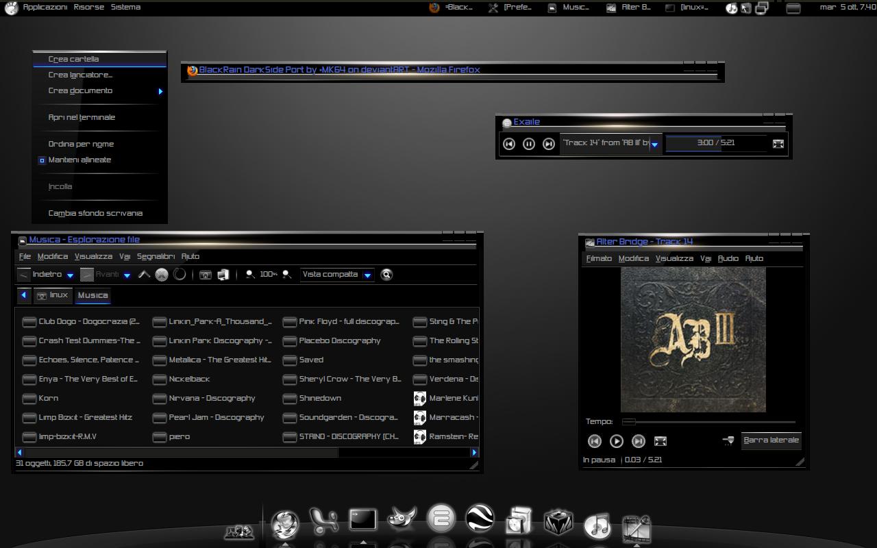This screenshot has height=548, width=877.
Task: Open the Computer location toolbar icon
Action: click(x=223, y=275)
